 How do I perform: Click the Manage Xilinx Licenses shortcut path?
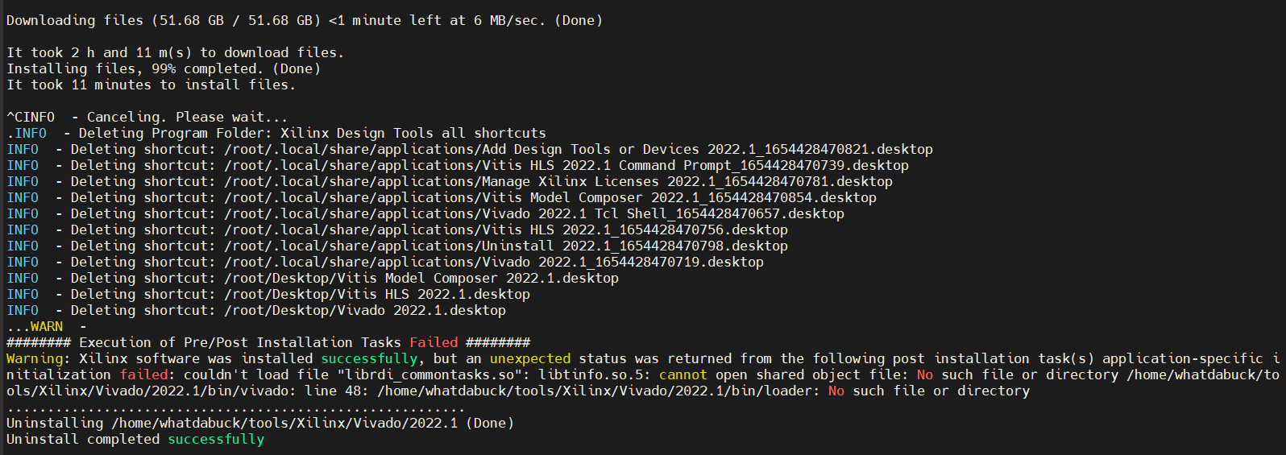(x=558, y=181)
